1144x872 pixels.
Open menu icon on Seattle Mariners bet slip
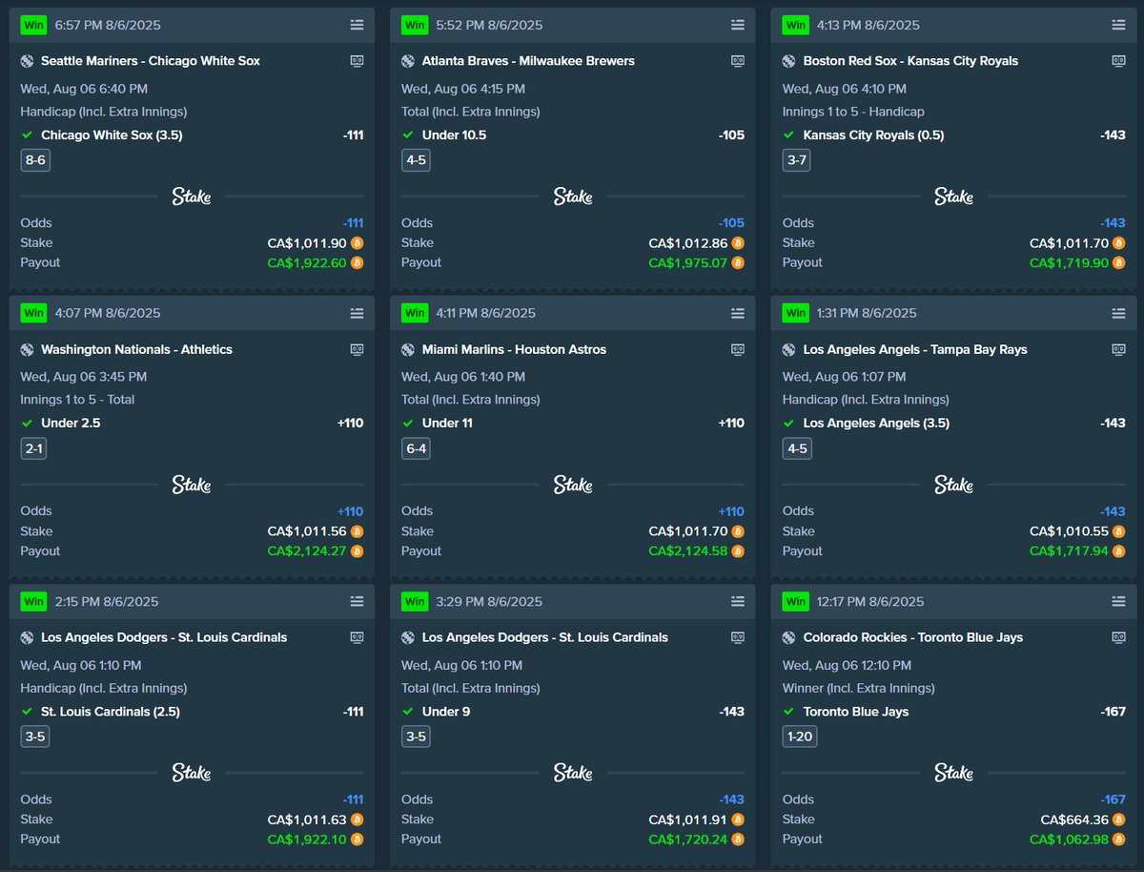[x=357, y=25]
